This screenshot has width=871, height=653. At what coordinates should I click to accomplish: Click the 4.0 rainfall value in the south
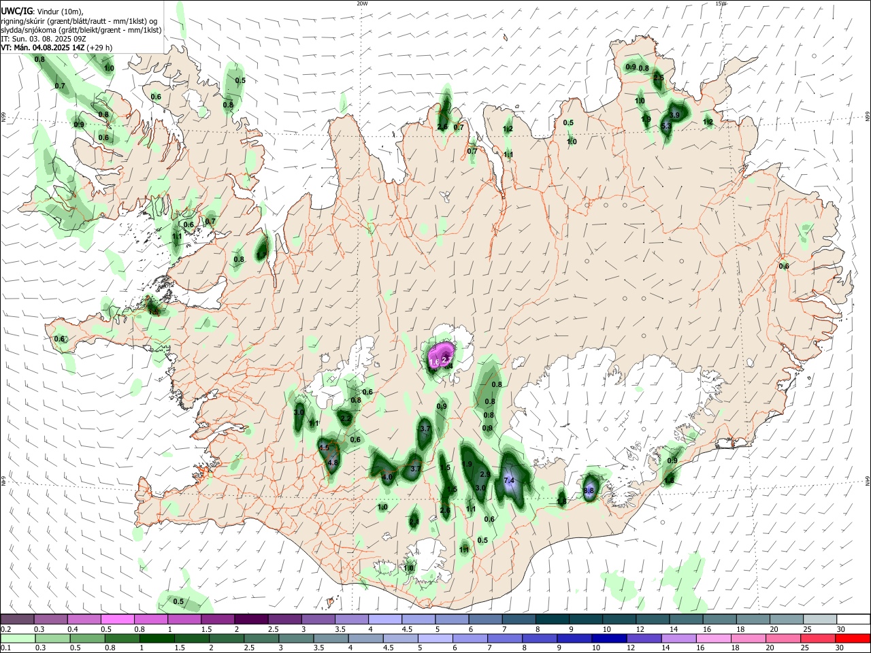[x=388, y=478]
